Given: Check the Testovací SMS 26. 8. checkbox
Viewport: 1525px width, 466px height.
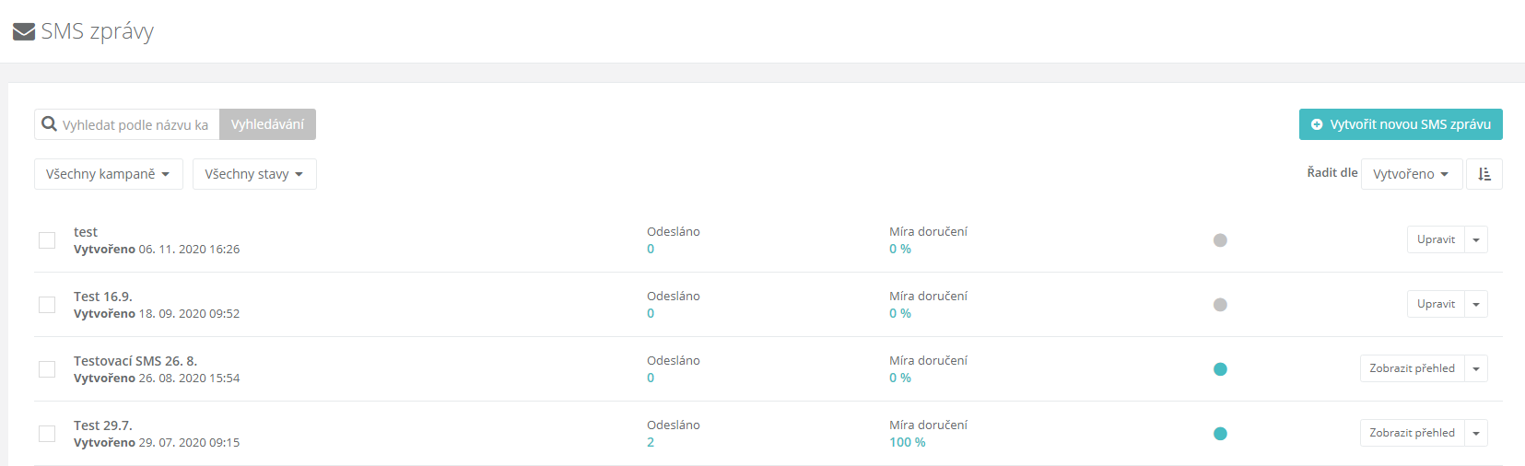Looking at the screenshot, I should coord(47,369).
